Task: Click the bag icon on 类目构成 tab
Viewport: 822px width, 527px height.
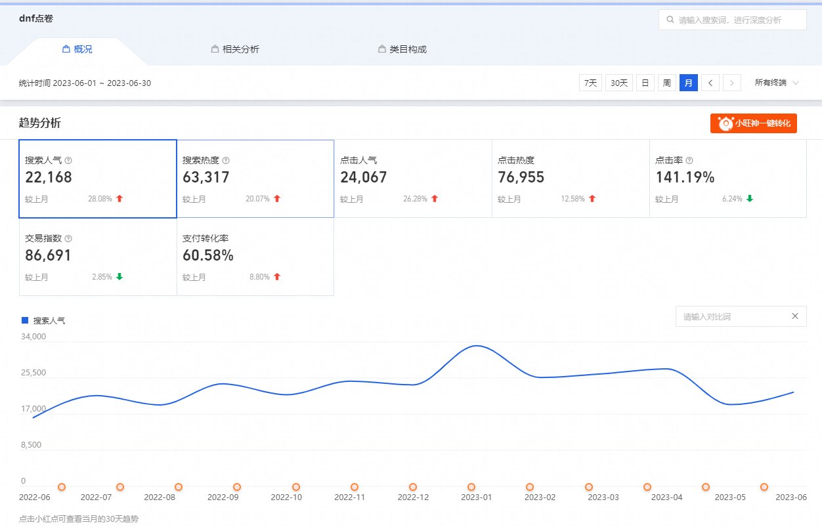Action: click(x=381, y=49)
